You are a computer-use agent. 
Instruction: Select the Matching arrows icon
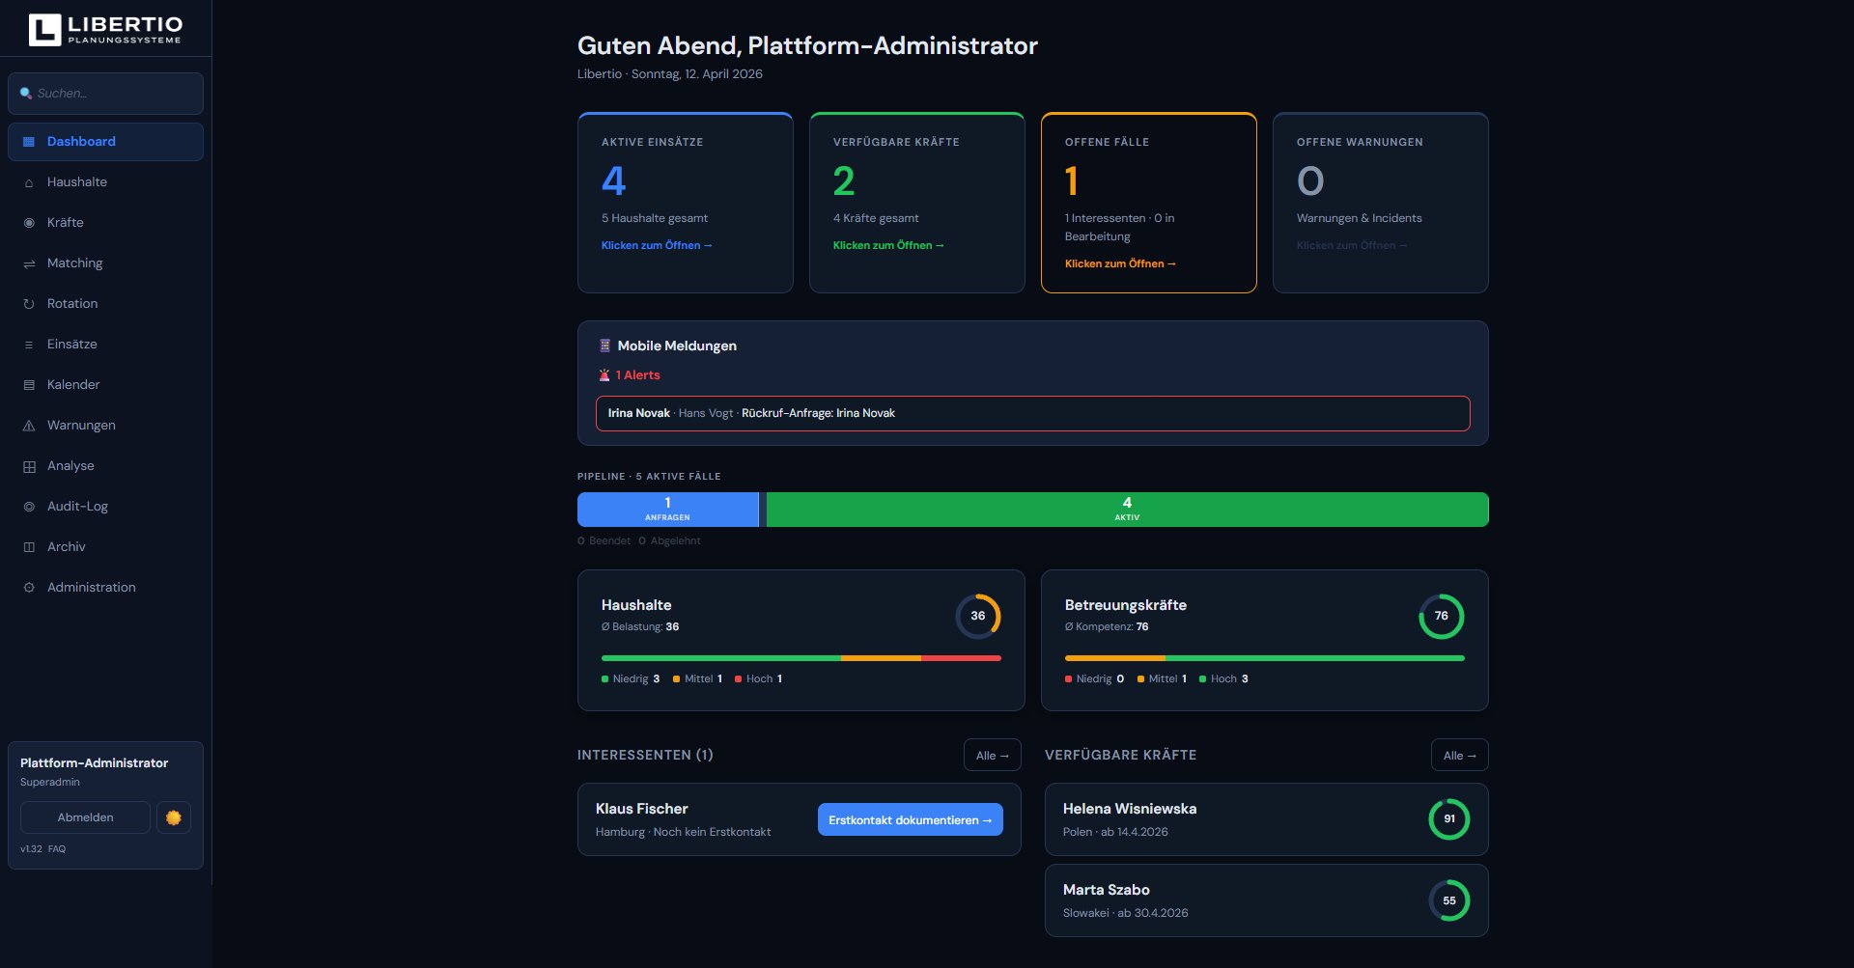(x=28, y=263)
